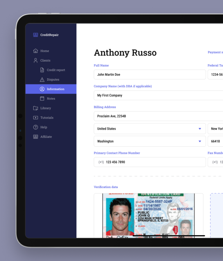Screen dimensions: 223x261
Task: Open the New York city dropdown
Action: point(216,129)
